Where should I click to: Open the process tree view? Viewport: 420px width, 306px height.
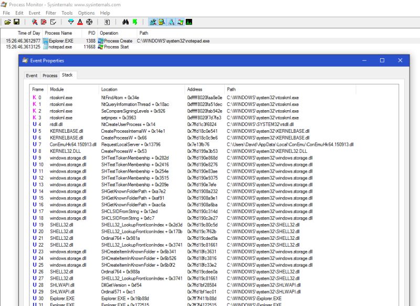[x=107, y=22]
